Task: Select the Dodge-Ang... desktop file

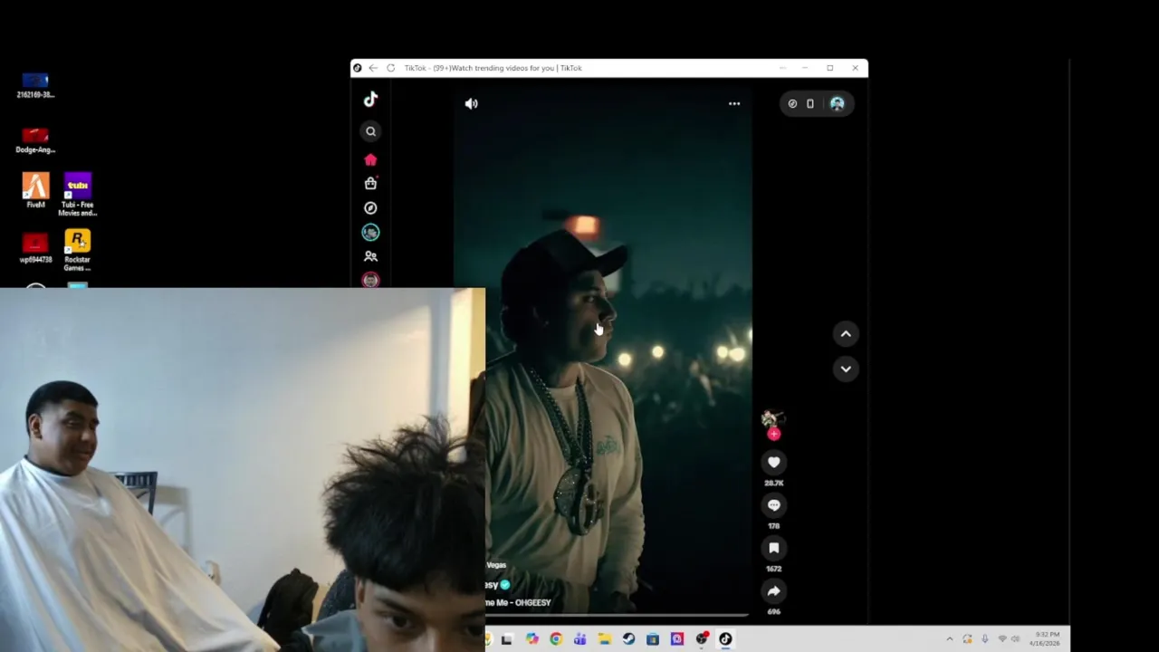Action: point(35,140)
